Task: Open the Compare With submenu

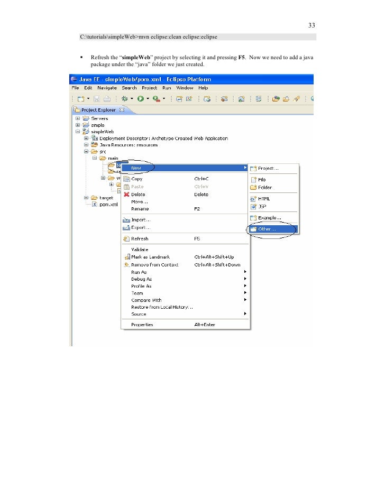Action: [186, 300]
